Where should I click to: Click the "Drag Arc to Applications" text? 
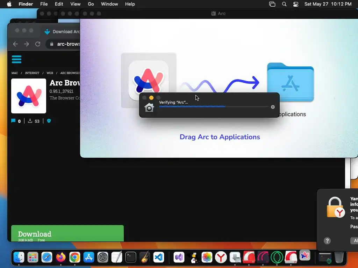pyautogui.click(x=220, y=137)
